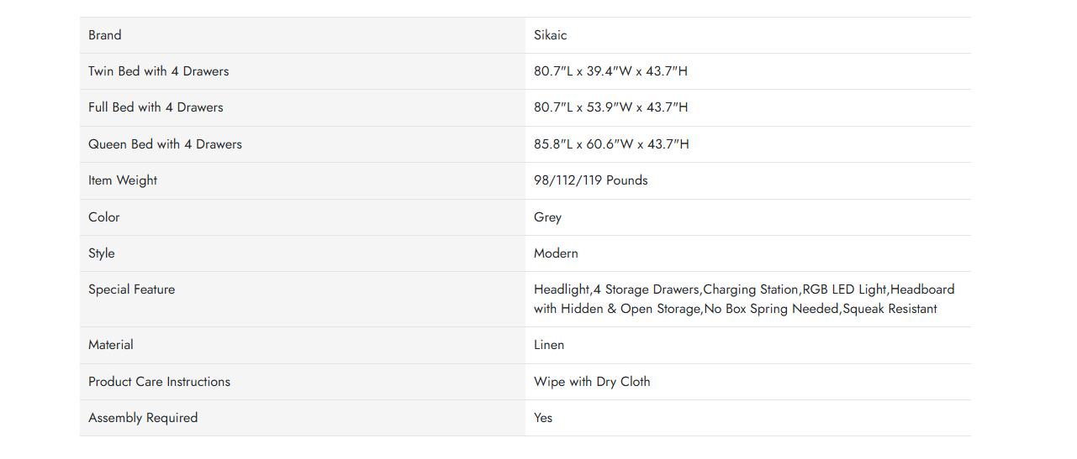The width and height of the screenshot is (1077, 459).
Task: Click the Special Feature label
Action: pyautogui.click(x=132, y=289)
